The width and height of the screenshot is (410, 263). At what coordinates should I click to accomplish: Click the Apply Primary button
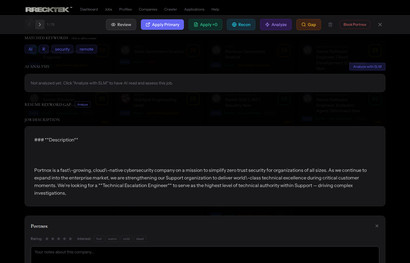pos(162,25)
